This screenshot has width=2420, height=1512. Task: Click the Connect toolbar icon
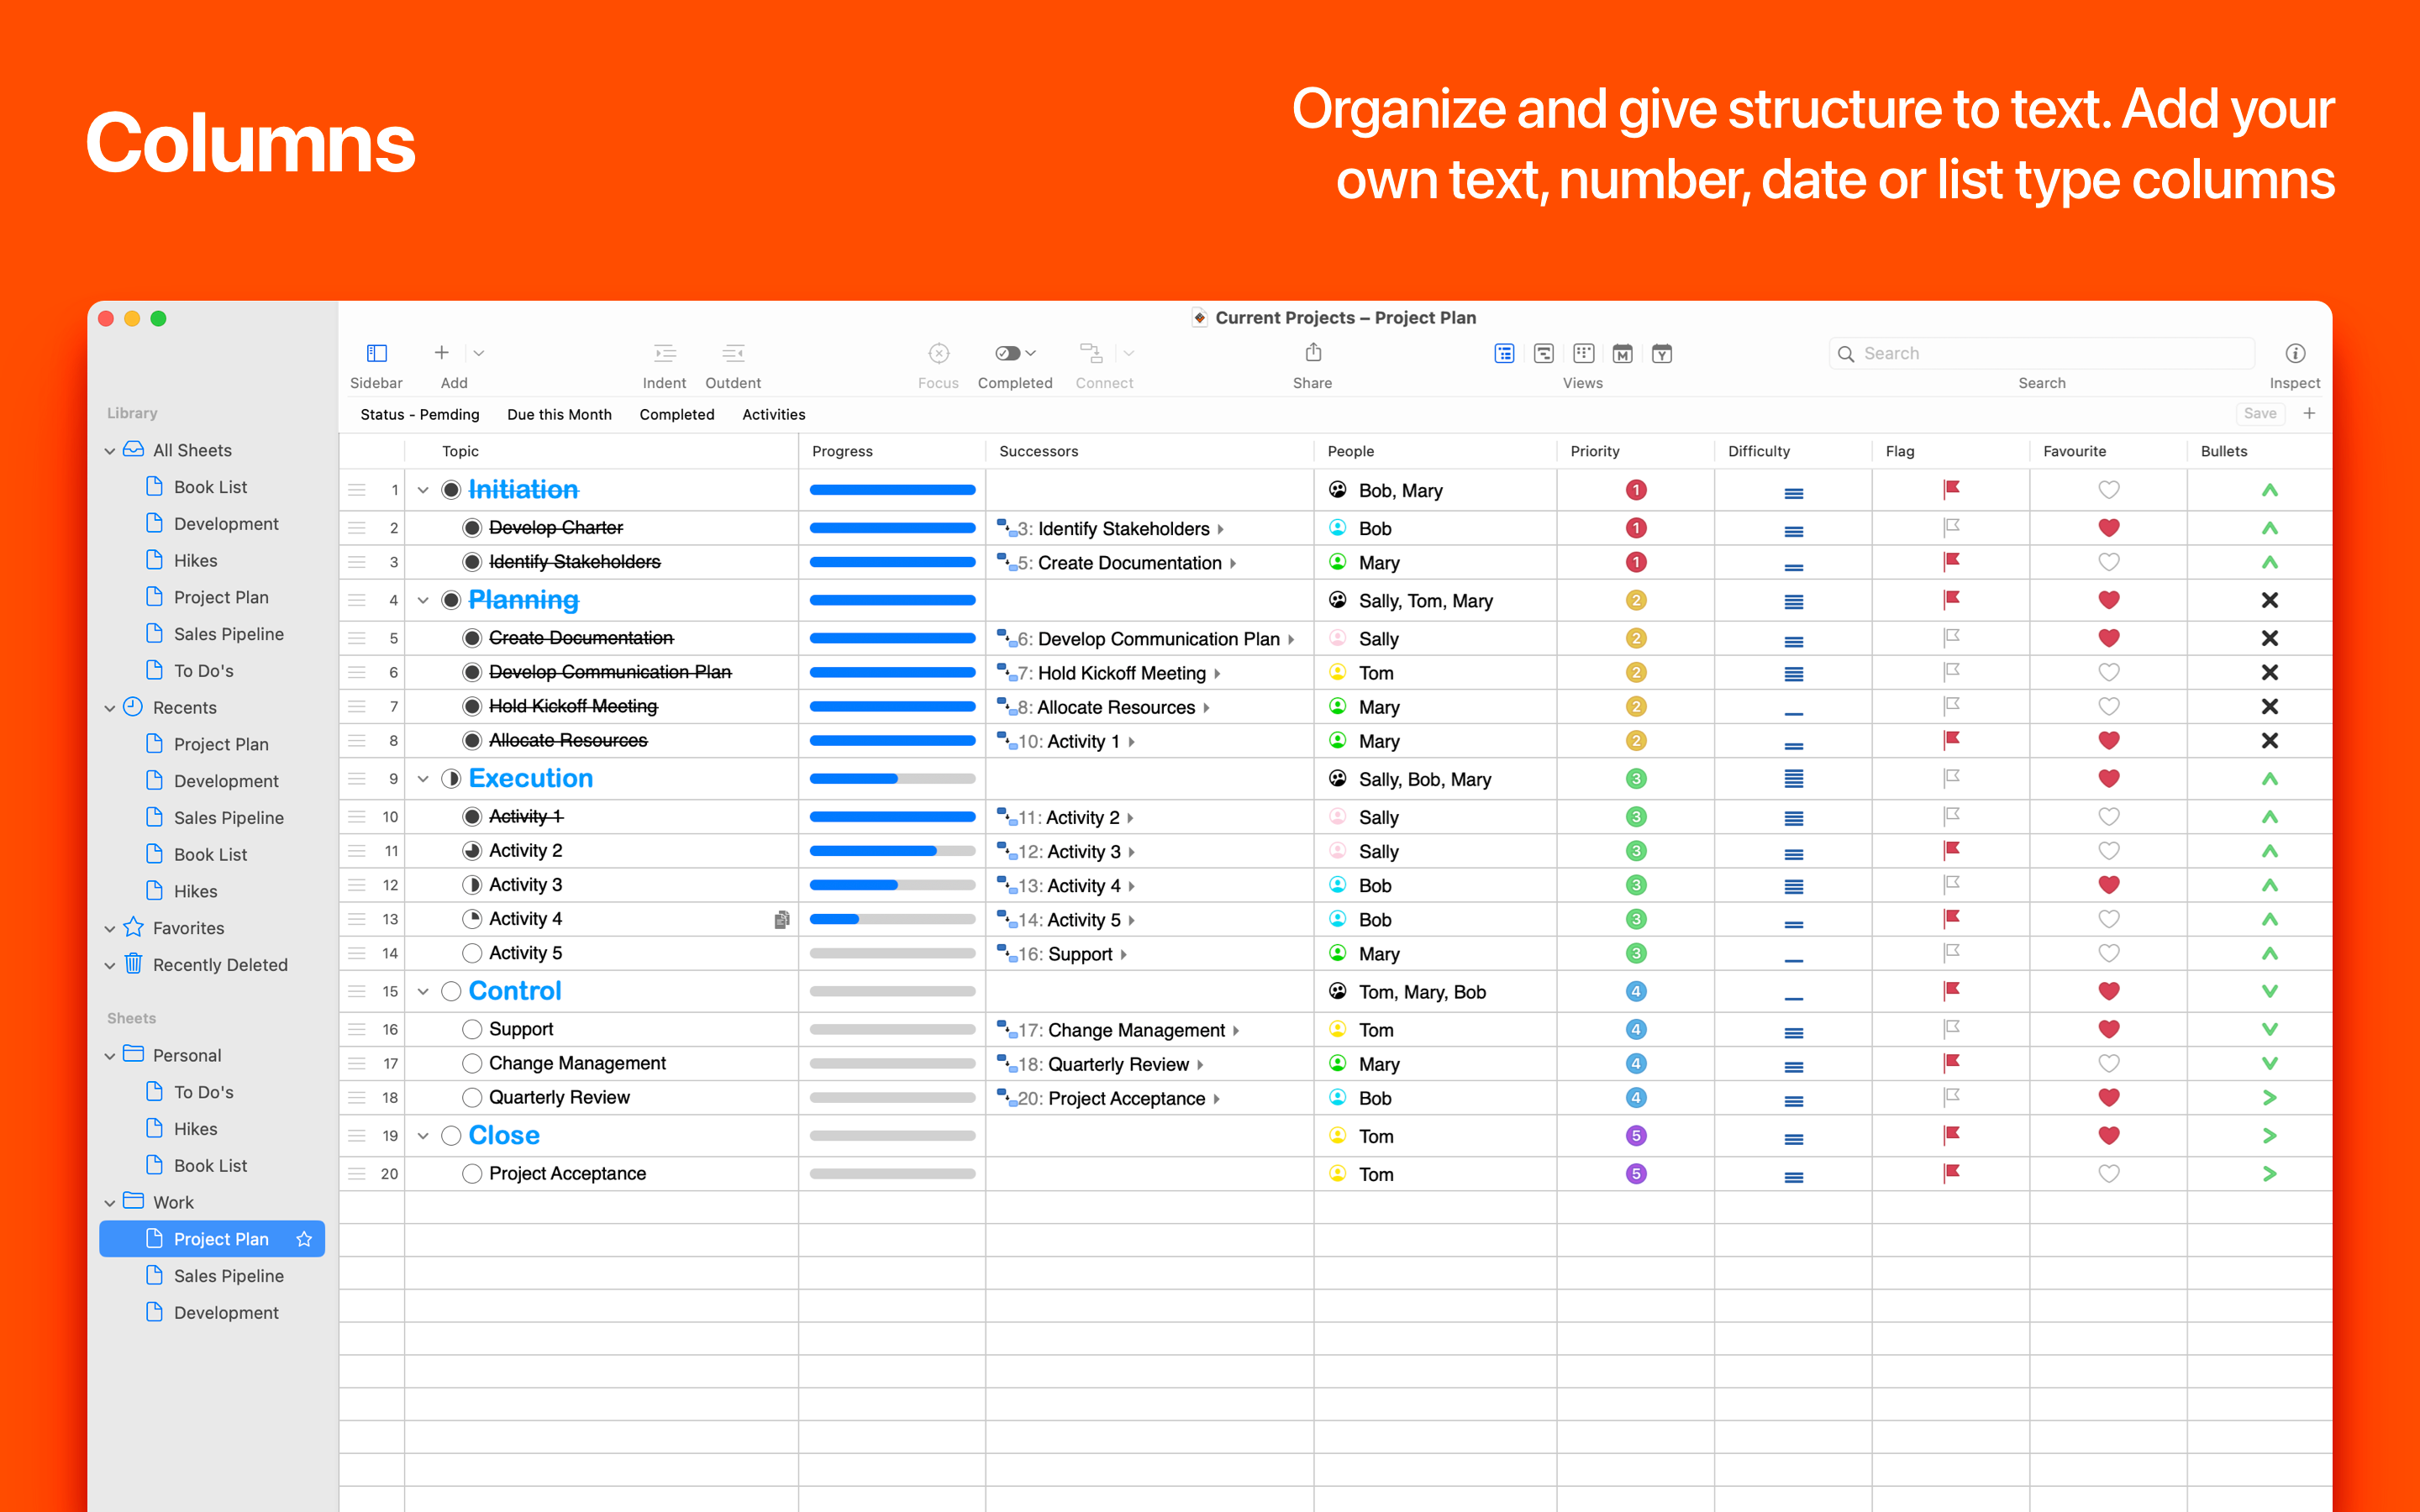click(x=1091, y=353)
